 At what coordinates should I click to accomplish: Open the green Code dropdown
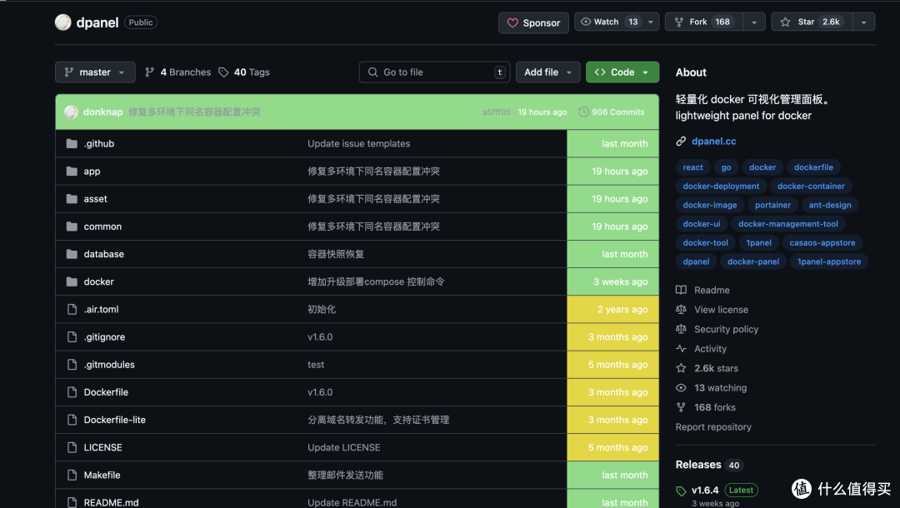(x=622, y=72)
